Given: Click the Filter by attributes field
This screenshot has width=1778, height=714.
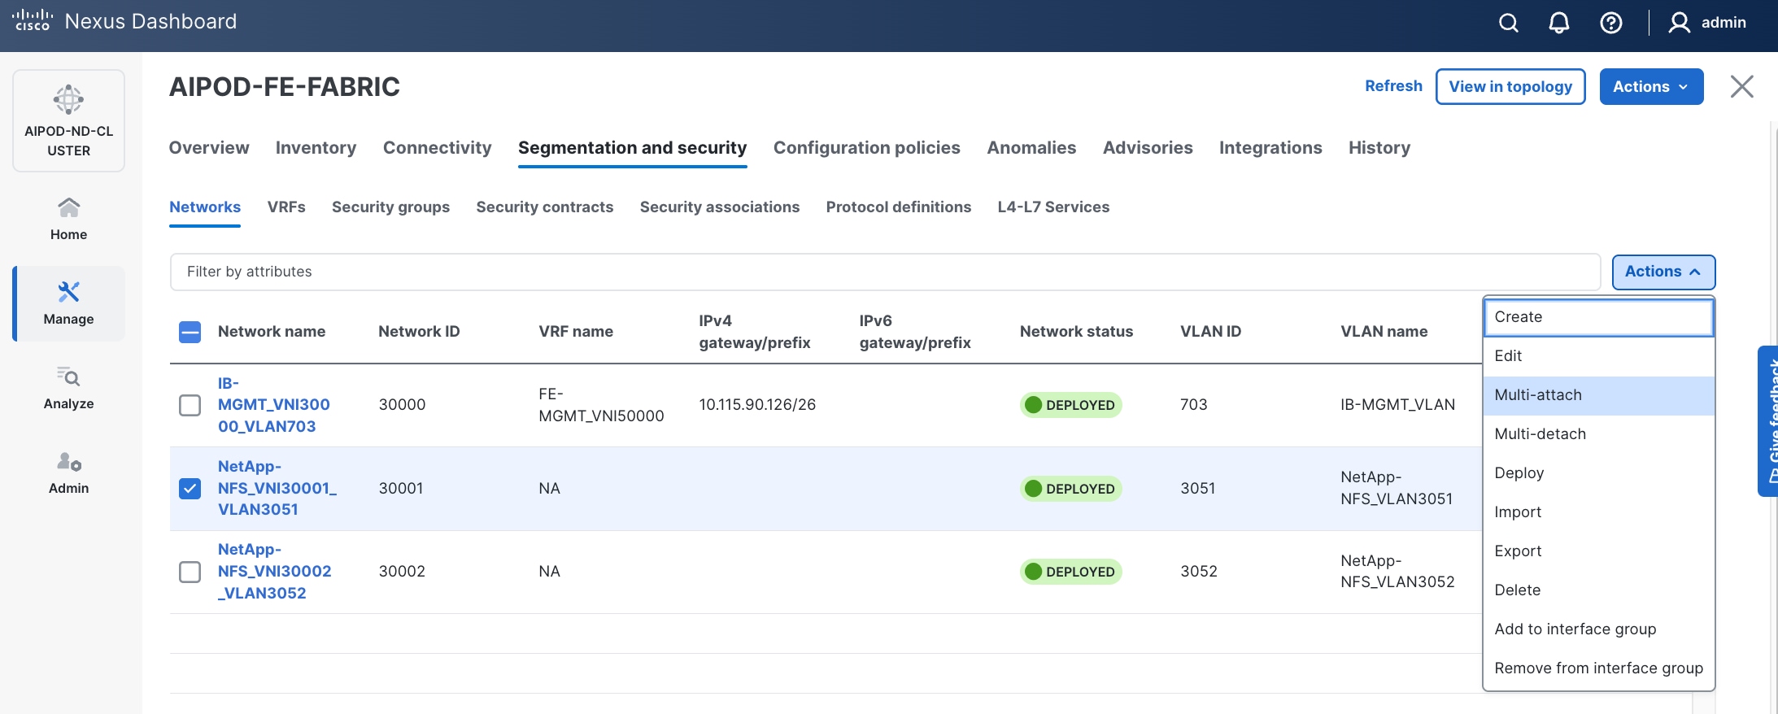Looking at the screenshot, I should point(884,272).
